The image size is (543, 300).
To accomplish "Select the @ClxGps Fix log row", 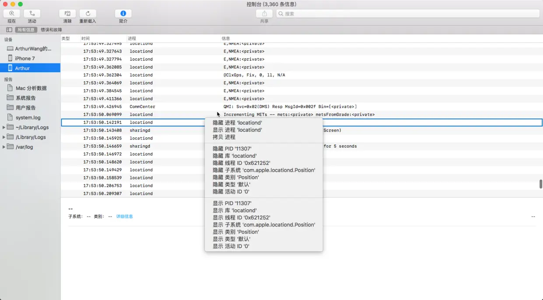I will point(301,75).
